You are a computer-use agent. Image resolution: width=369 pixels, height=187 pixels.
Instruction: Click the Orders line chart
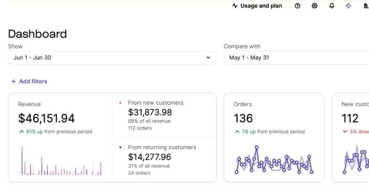point(274,160)
